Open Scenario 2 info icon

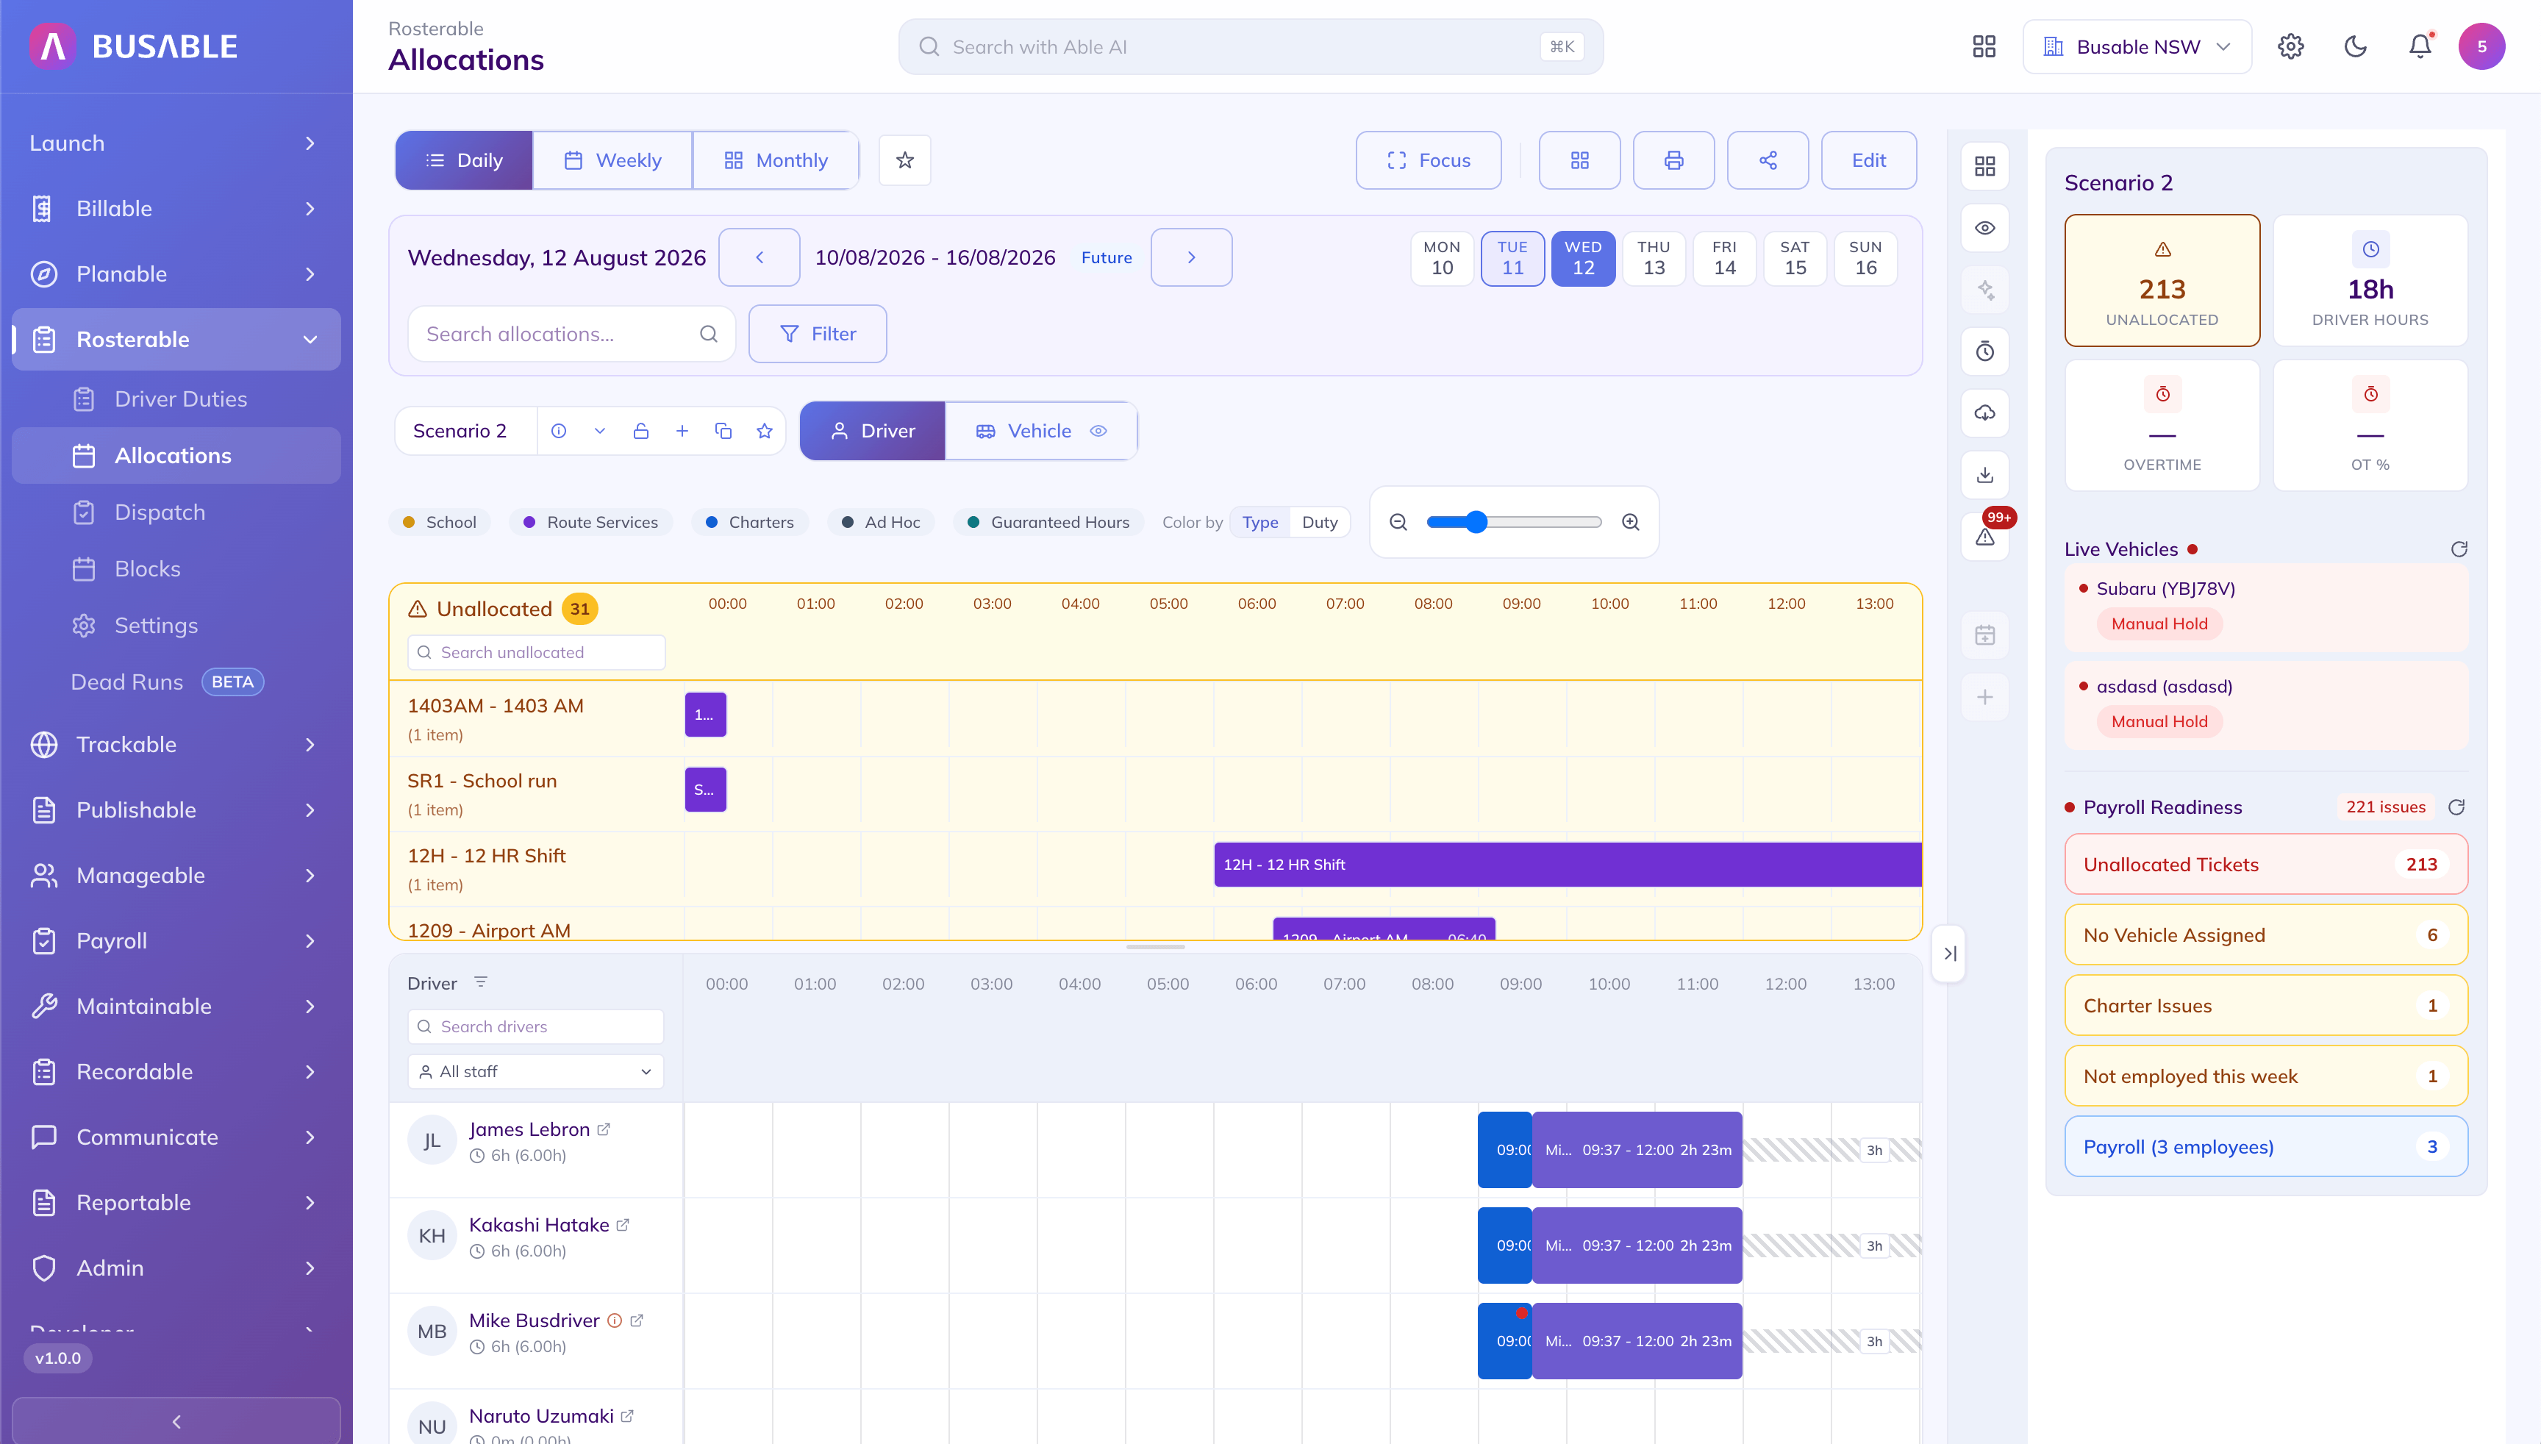pos(558,430)
